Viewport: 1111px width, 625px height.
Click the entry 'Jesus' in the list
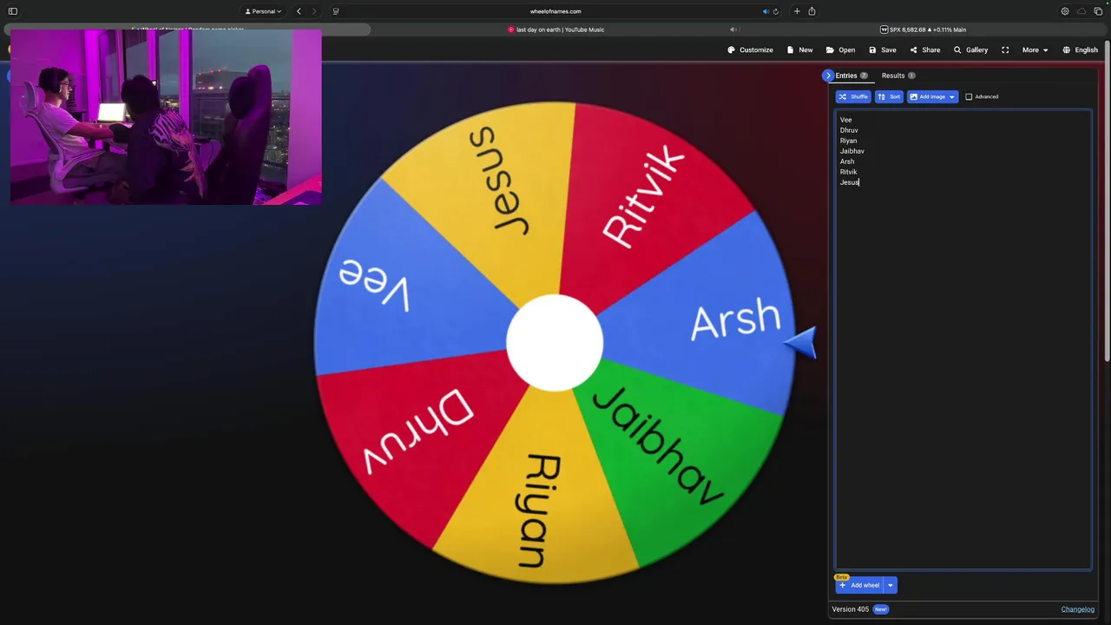tap(849, 182)
